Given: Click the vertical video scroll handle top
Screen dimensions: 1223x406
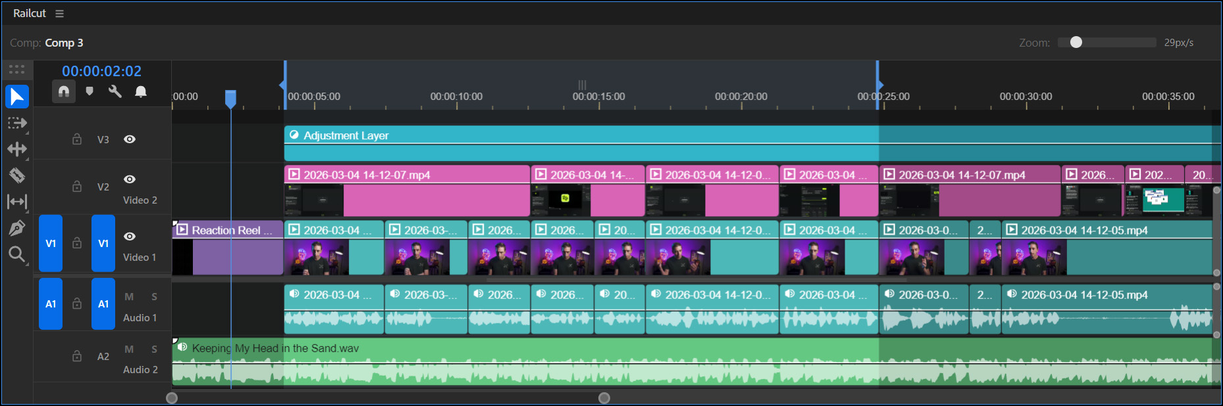Looking at the screenshot, I should coord(1217,191).
